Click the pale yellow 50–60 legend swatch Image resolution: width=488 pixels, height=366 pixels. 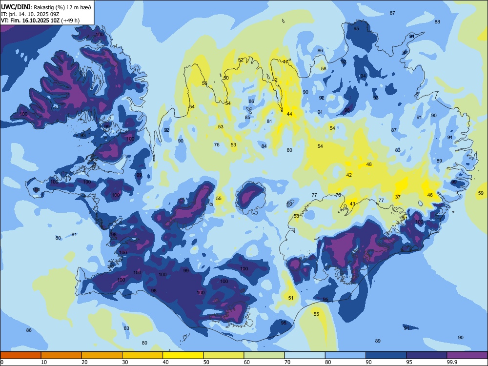[224, 355]
